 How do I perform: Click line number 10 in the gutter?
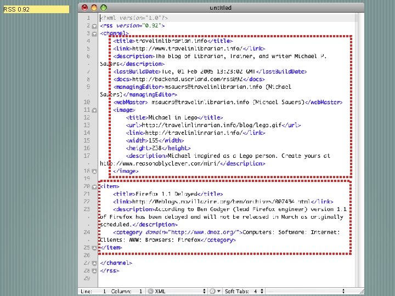point(88,102)
